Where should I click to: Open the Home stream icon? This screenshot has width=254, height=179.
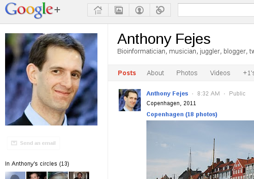tap(98, 10)
